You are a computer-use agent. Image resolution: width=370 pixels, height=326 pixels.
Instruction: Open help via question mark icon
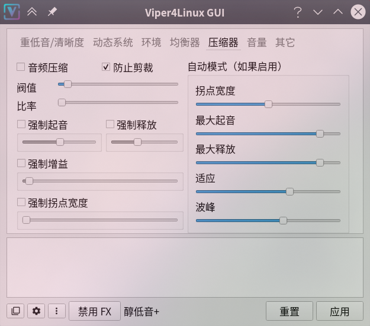click(298, 12)
